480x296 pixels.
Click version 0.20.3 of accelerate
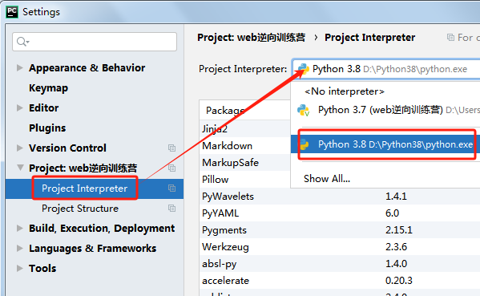tap(399, 281)
